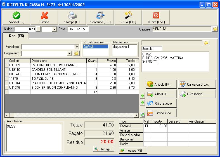This screenshot has height=157, width=220.
Task: Select Default in Visualizzazione list
Action: [96, 47]
